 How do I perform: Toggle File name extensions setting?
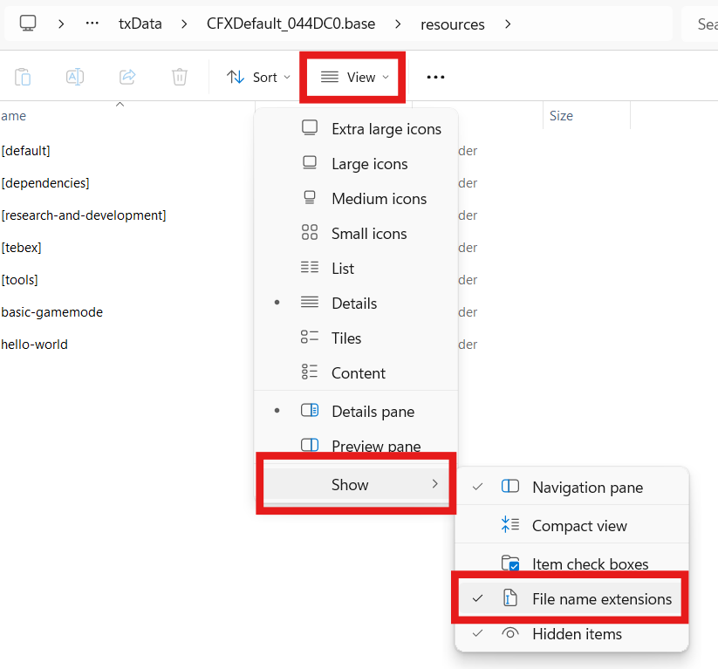pos(601,599)
